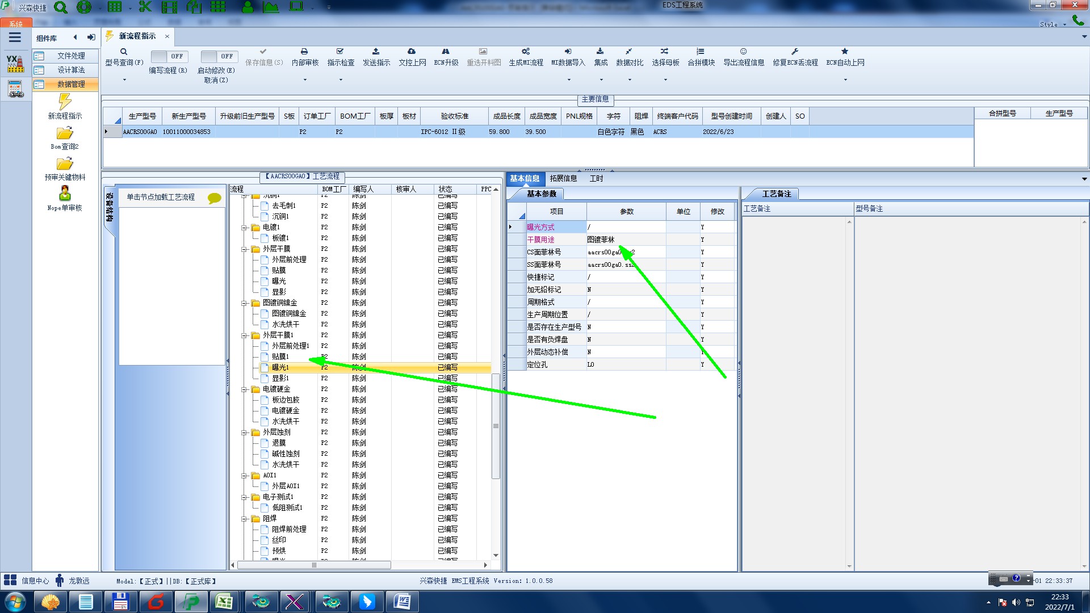
Task: Click 导出流程信息 smiley icon
Action: [743, 51]
